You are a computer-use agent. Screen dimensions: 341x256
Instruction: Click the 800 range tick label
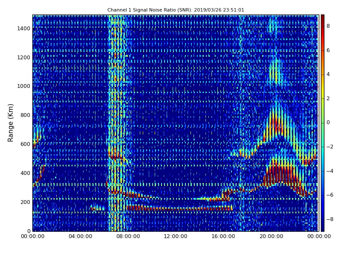click(x=26, y=115)
